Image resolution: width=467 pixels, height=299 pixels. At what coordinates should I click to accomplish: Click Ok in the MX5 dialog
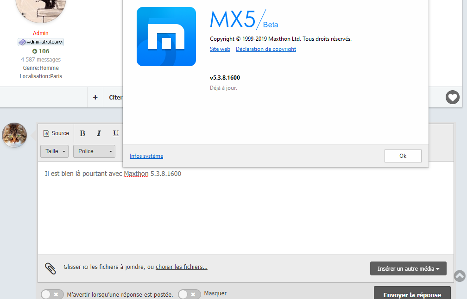pyautogui.click(x=403, y=156)
